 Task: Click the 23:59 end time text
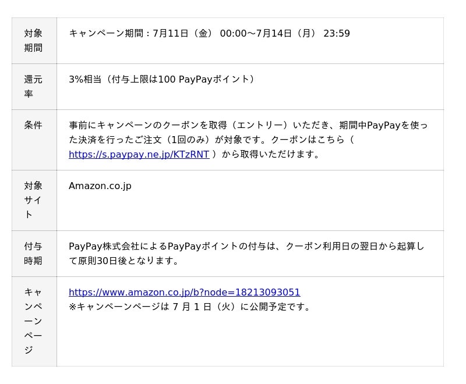point(337,34)
